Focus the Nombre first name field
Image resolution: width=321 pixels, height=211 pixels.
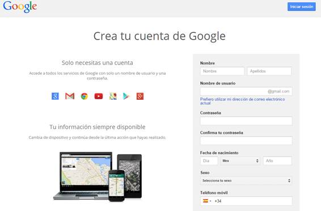tap(222, 71)
